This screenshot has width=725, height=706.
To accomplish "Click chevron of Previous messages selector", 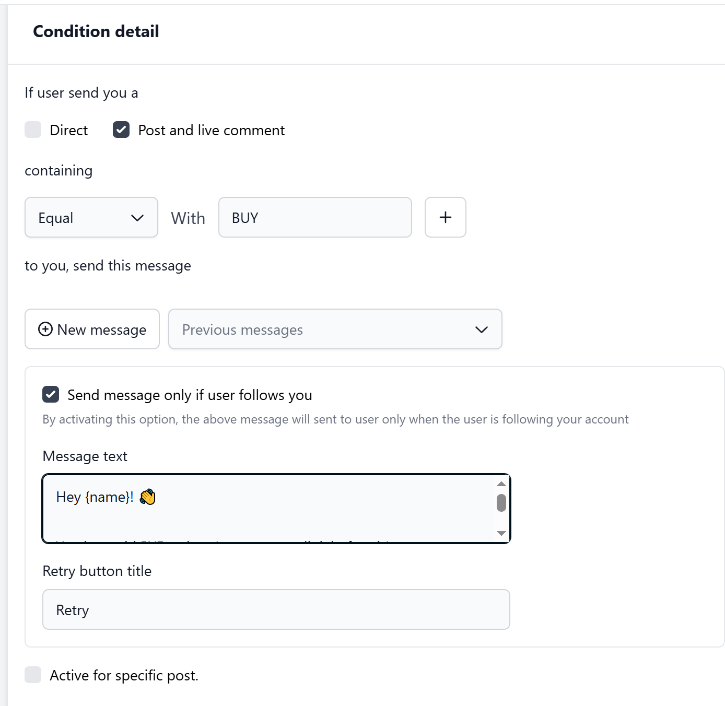I will pyautogui.click(x=482, y=330).
